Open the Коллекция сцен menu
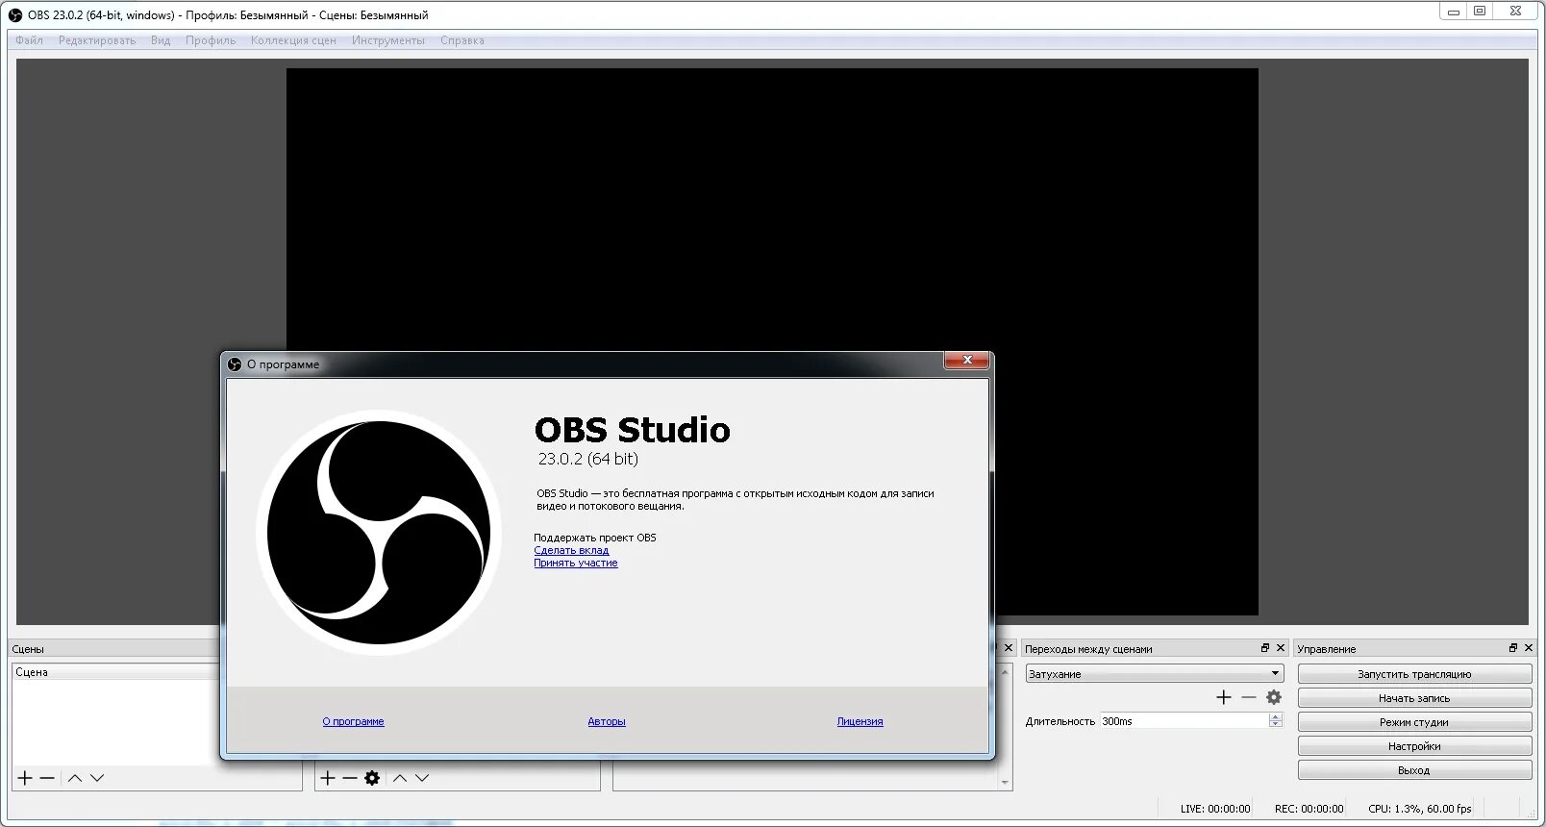 coord(293,40)
